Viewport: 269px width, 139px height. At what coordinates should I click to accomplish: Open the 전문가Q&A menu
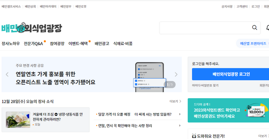click(x=33, y=43)
